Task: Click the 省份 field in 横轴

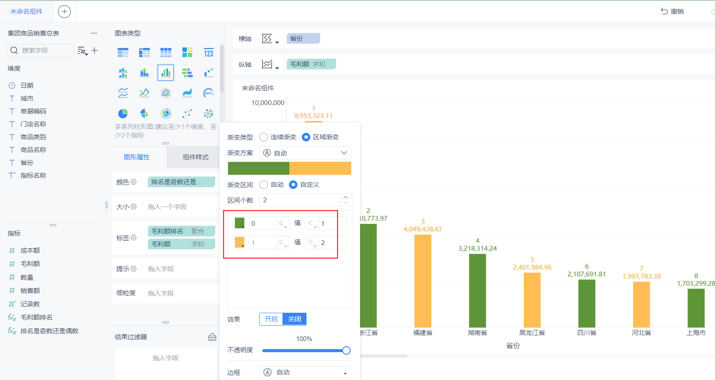Action: coord(303,39)
